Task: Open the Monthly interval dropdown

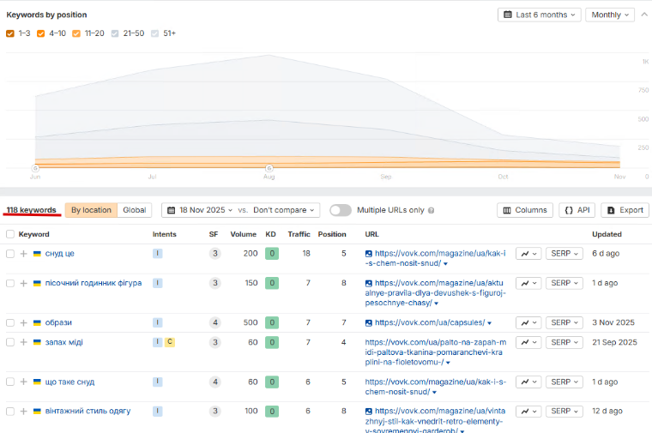Action: pyautogui.click(x=609, y=15)
